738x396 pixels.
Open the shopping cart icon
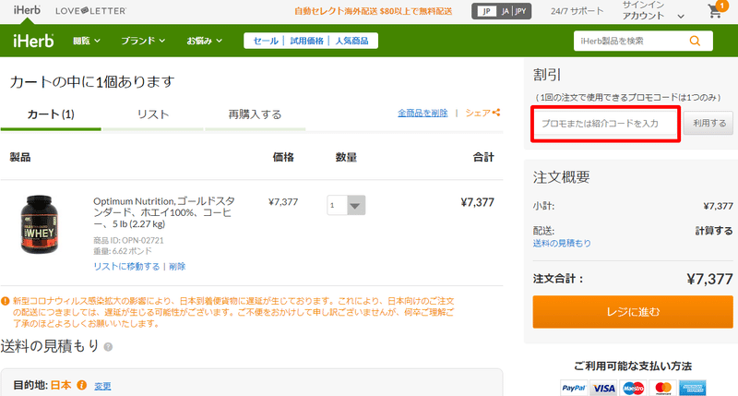tap(717, 9)
